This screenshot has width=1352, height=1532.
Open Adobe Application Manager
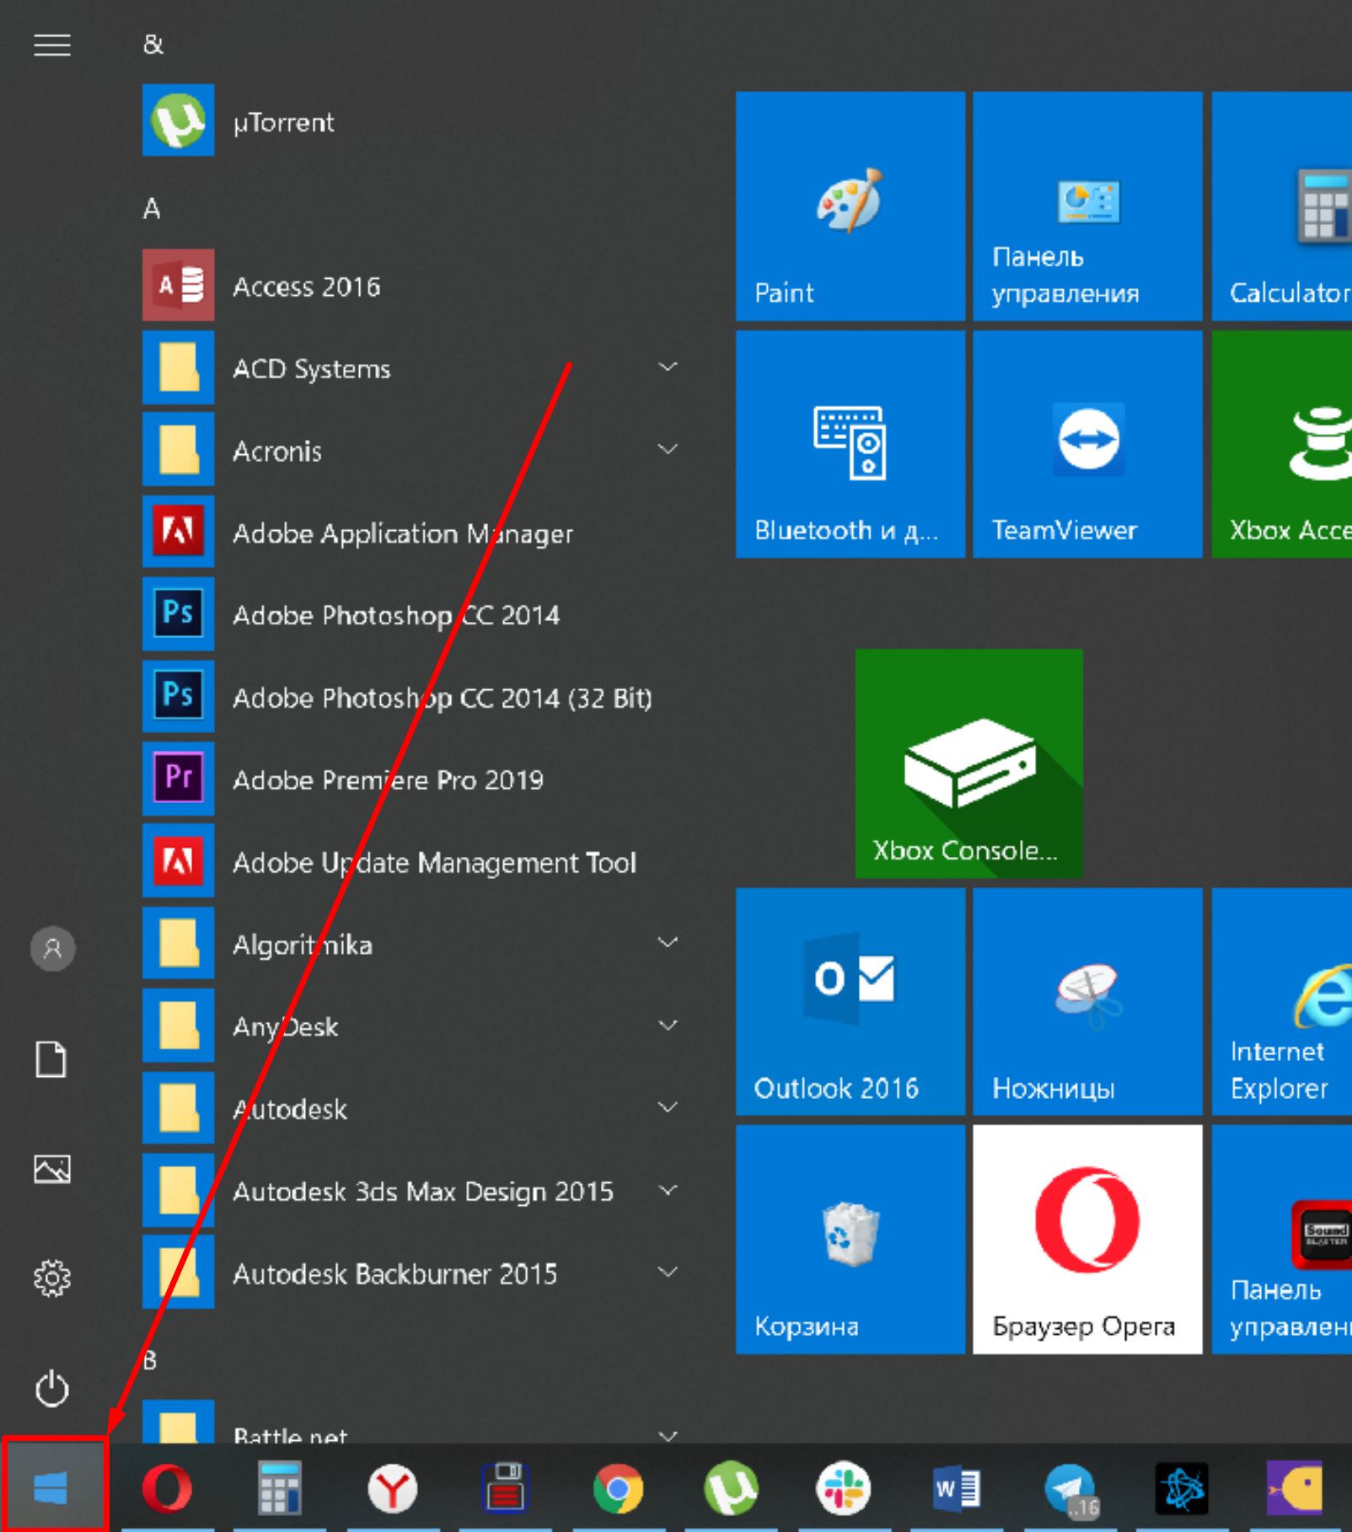click(x=413, y=533)
